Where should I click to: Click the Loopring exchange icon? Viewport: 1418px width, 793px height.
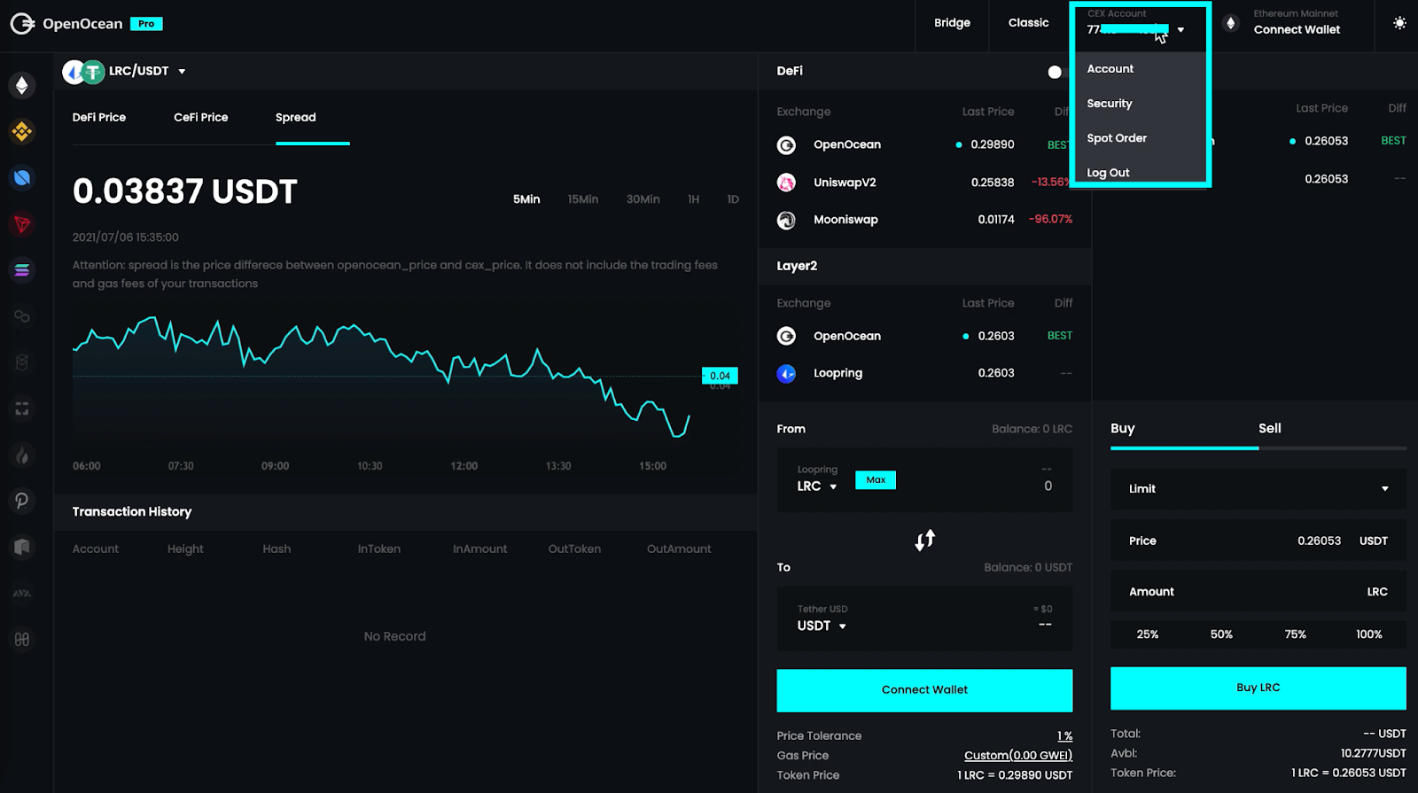coord(786,374)
